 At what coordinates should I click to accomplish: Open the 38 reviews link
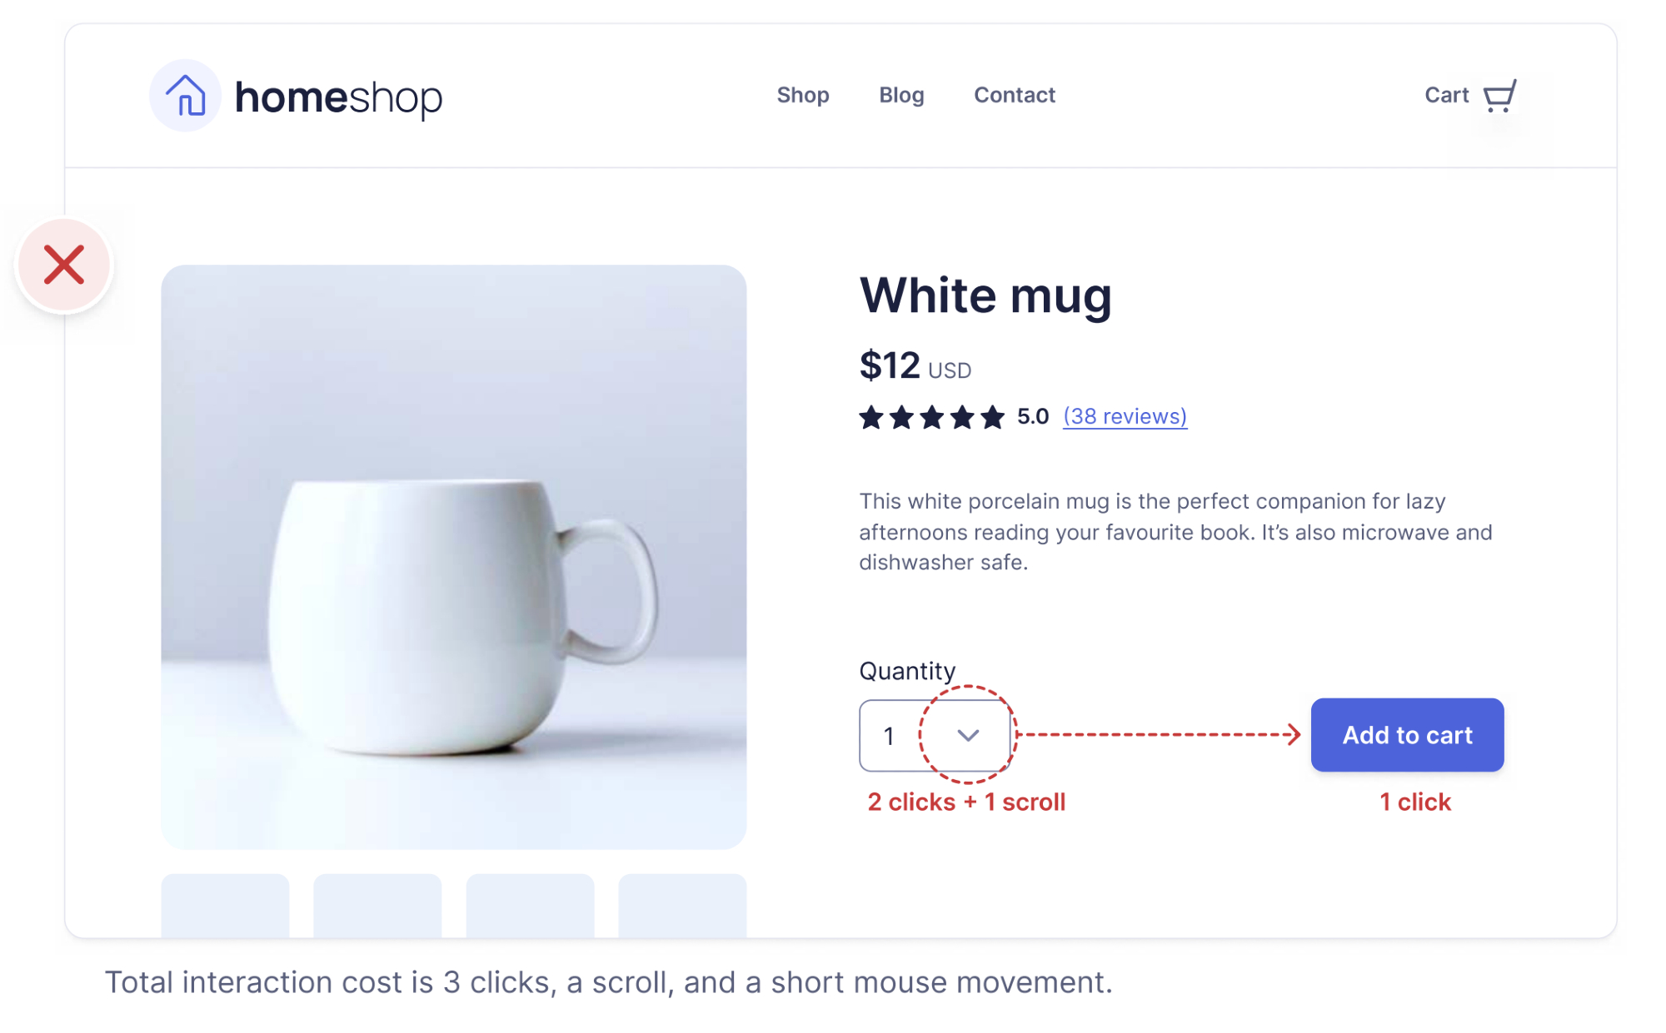1125,416
